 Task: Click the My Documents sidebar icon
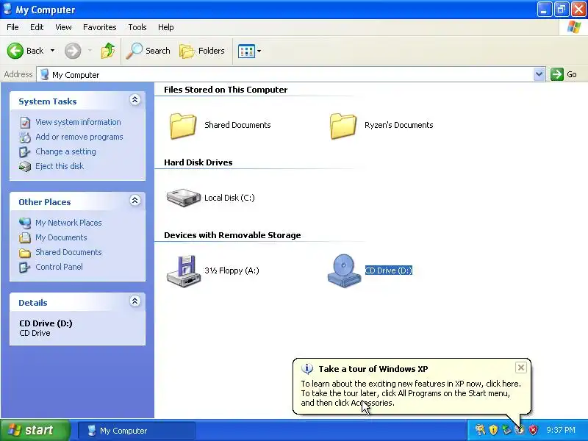[25, 237]
